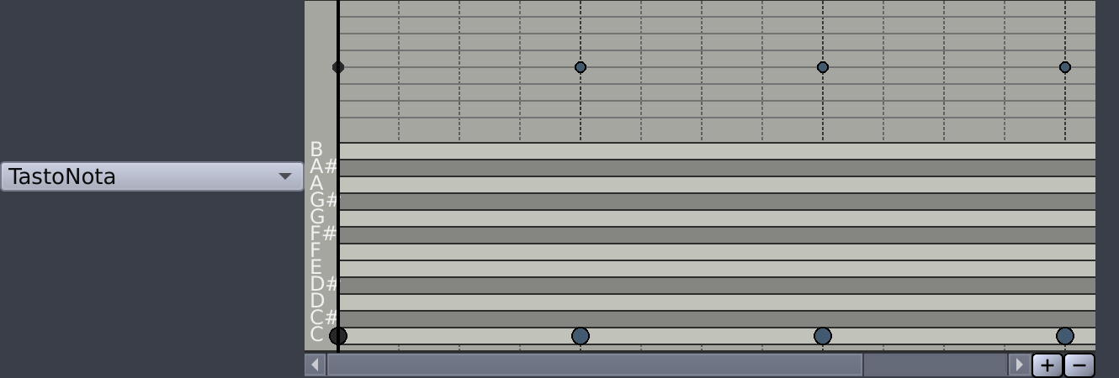This screenshot has width=1119, height=378.
Task: Select the last large note dot on row C
Action: 1065,336
